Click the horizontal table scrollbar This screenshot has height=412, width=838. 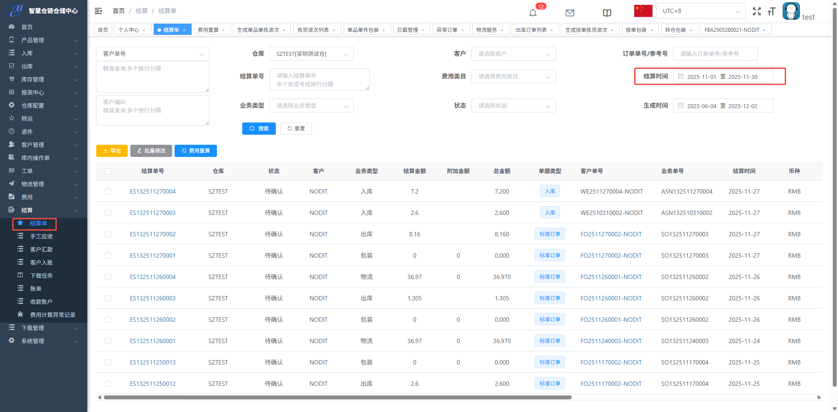[x=337, y=397]
